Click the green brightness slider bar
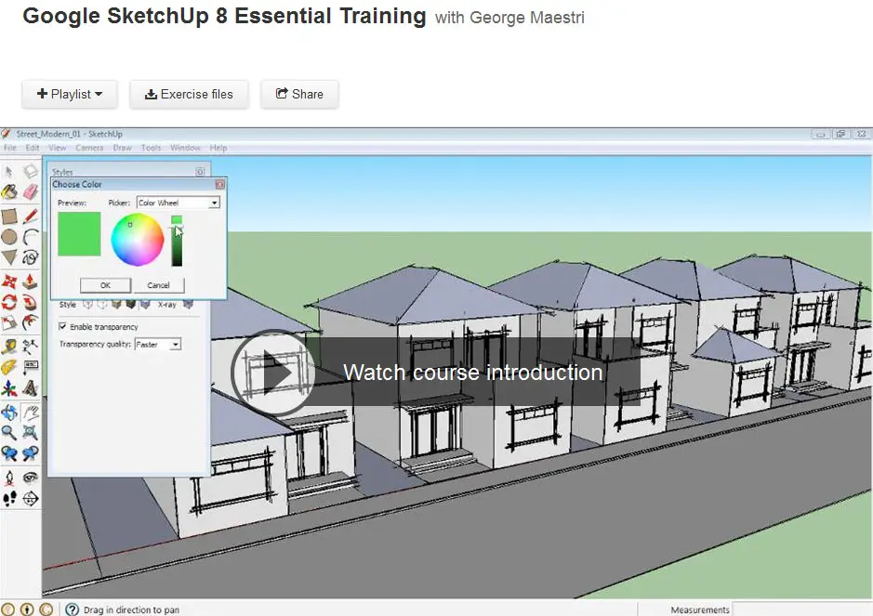Image resolution: width=873 pixels, height=616 pixels. 177,242
